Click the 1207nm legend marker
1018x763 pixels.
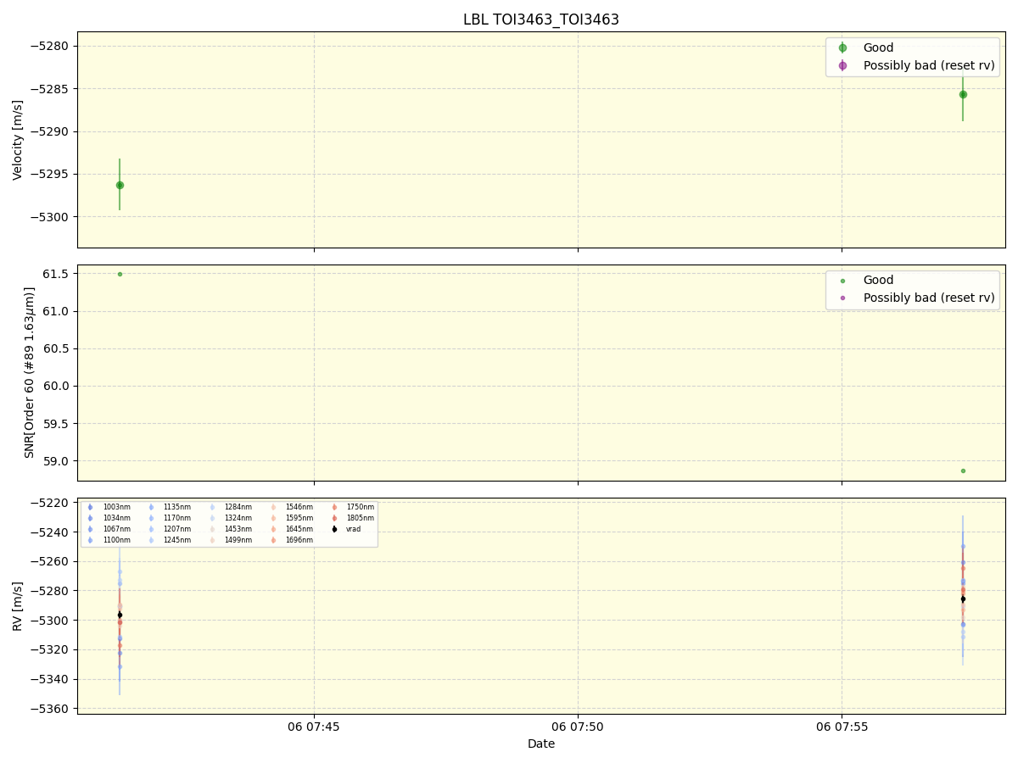tap(151, 529)
